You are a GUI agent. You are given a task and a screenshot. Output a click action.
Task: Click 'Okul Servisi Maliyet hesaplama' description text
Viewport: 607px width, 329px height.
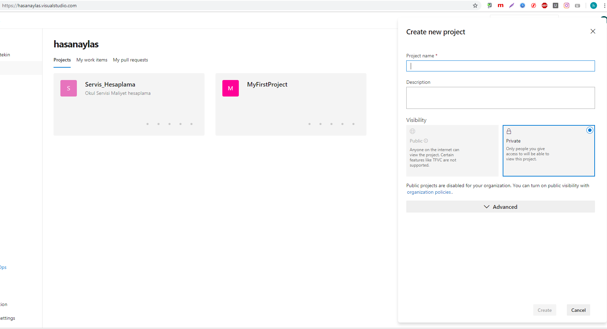118,93
